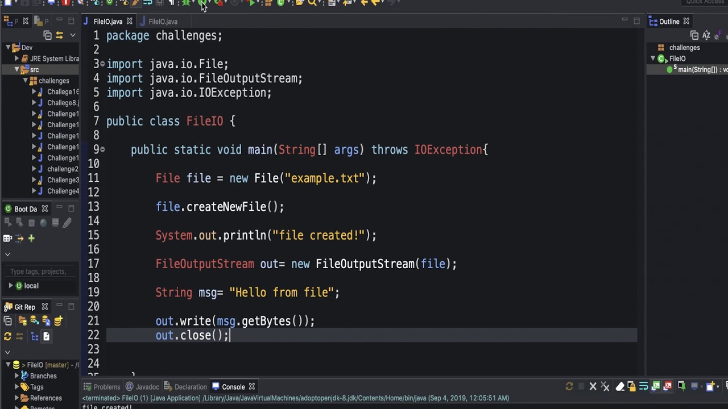Expand Tags node in Git Repositories
This screenshot has width=728, height=409.
[x=16, y=387]
